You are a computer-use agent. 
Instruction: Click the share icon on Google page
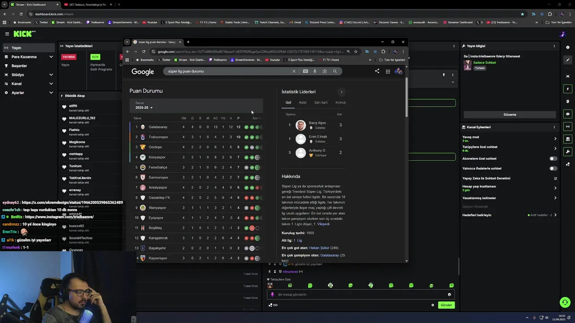pos(377,71)
